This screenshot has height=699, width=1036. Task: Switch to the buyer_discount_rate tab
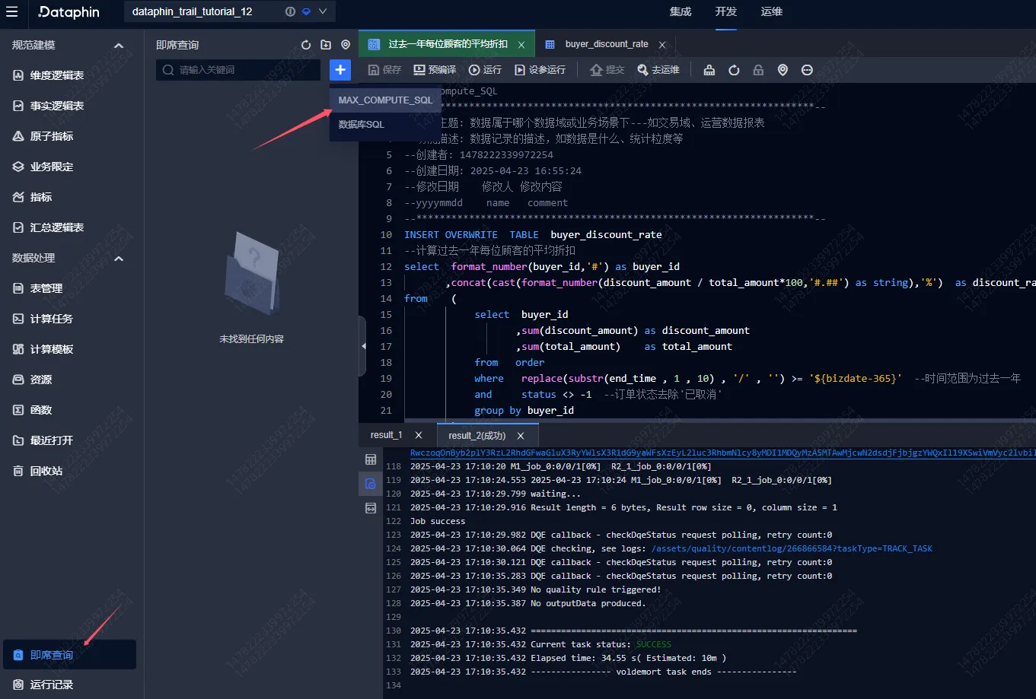tap(607, 44)
